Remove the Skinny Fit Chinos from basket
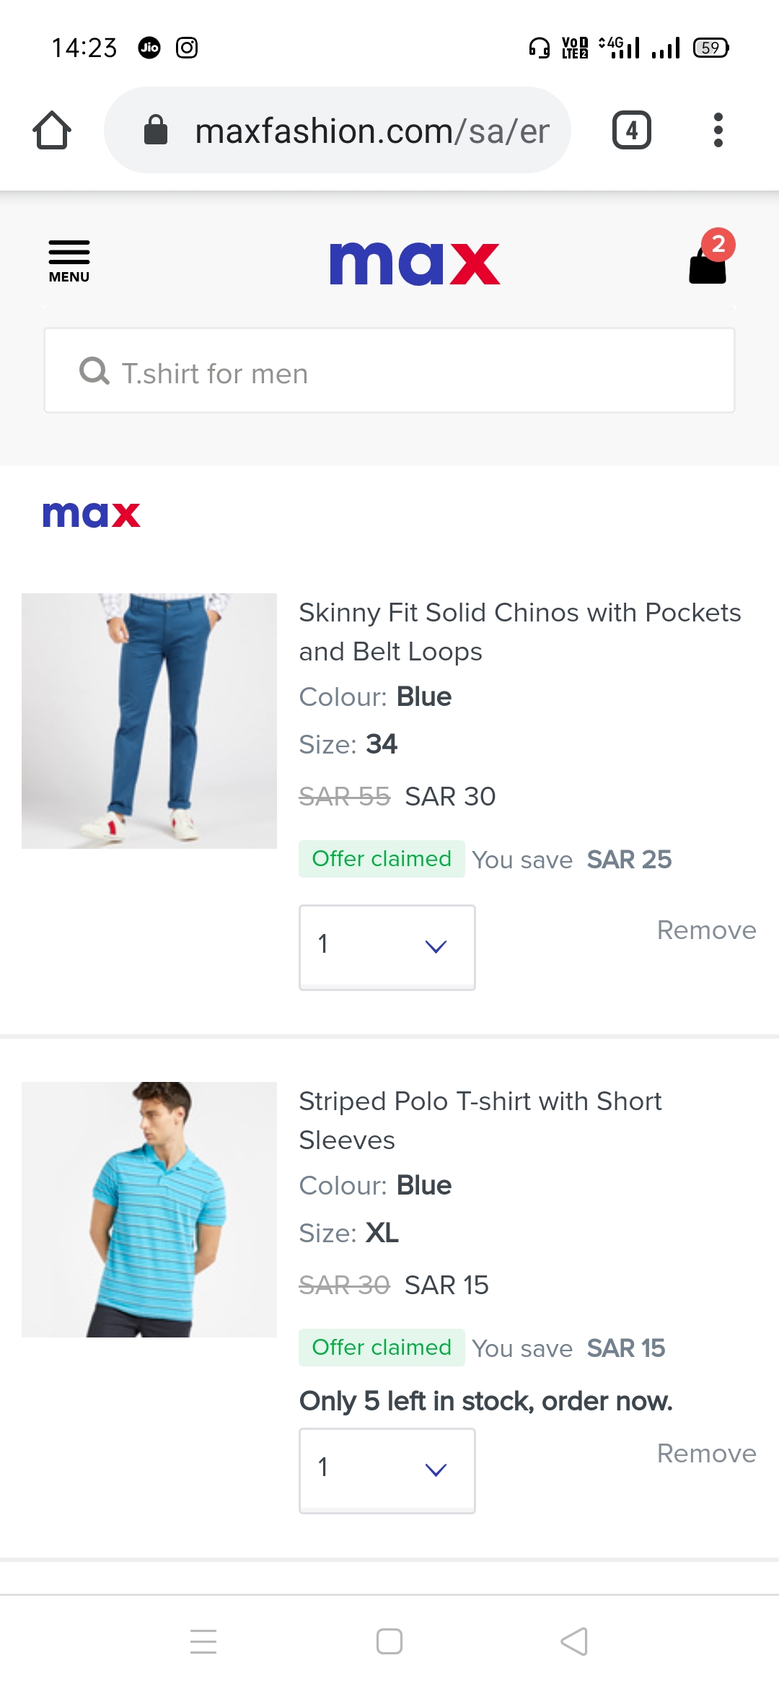 pos(706,930)
